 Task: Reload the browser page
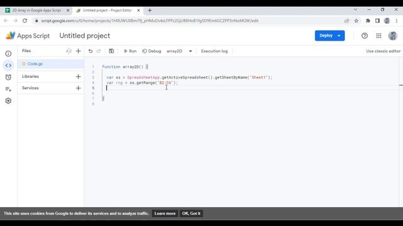[x=25, y=21]
